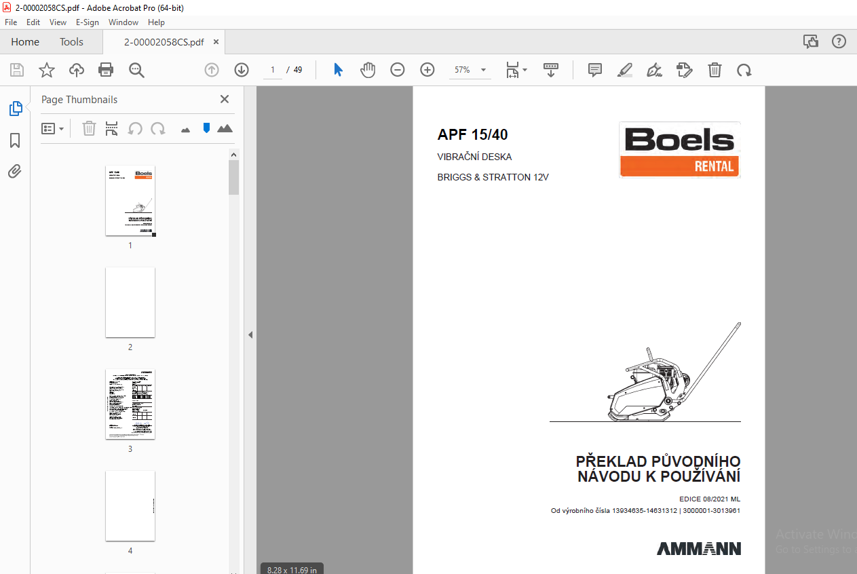Delete selected page in thumbnails panel
This screenshot has width=857, height=574.
pyautogui.click(x=89, y=128)
